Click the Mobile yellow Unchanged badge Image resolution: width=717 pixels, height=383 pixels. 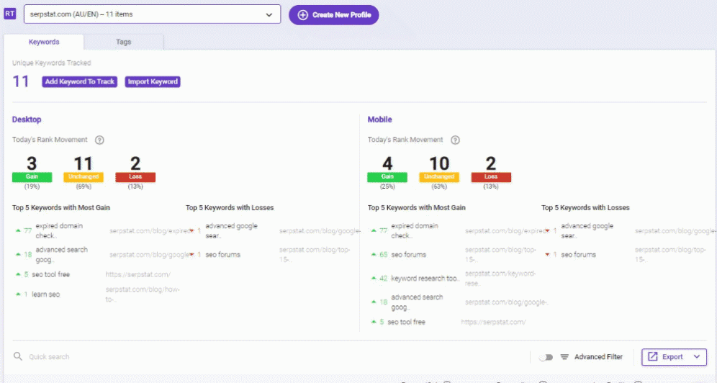[439, 177]
